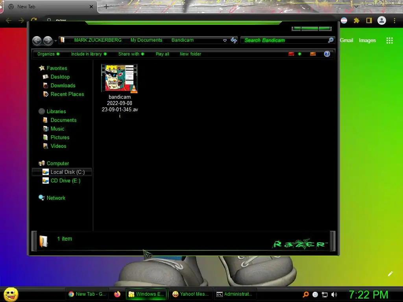Click the address bar folder icon

pyautogui.click(x=63, y=40)
